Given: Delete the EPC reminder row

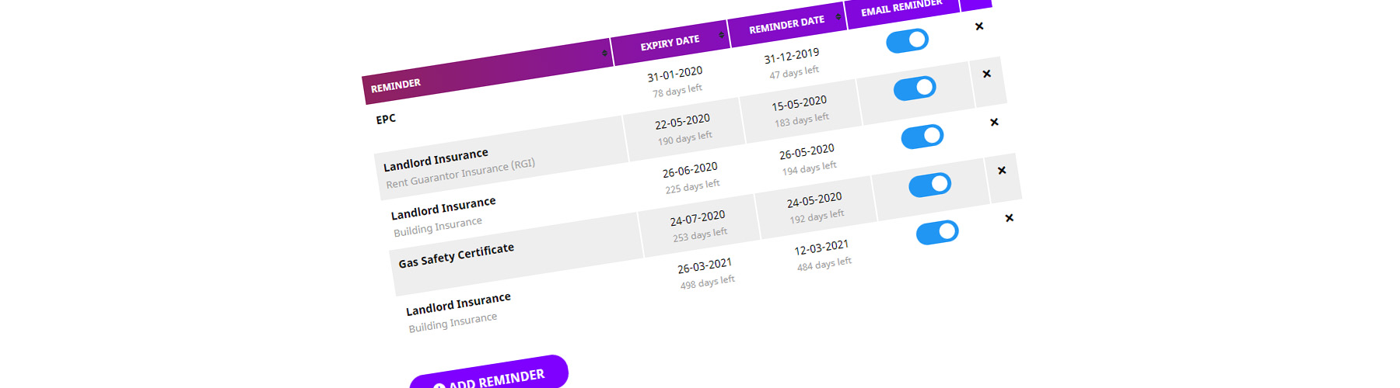Looking at the screenshot, I should tap(979, 26).
